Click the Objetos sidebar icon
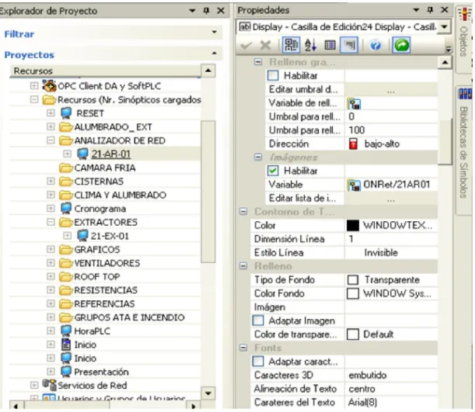The image size is (475, 412). [464, 14]
